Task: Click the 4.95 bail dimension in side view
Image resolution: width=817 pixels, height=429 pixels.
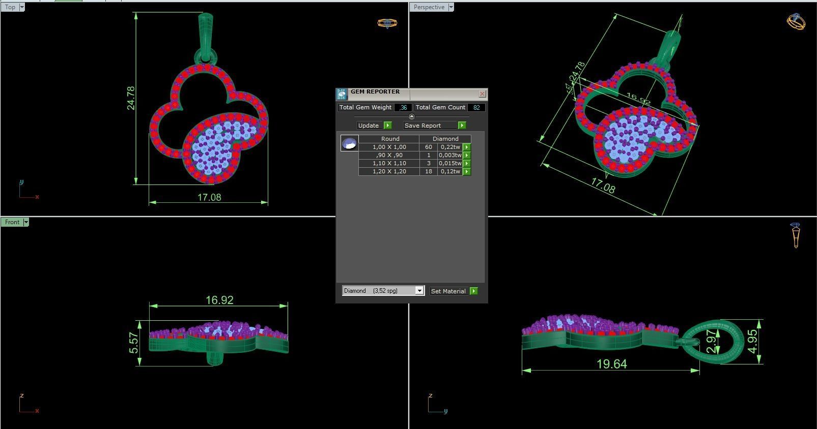Action: coord(752,341)
